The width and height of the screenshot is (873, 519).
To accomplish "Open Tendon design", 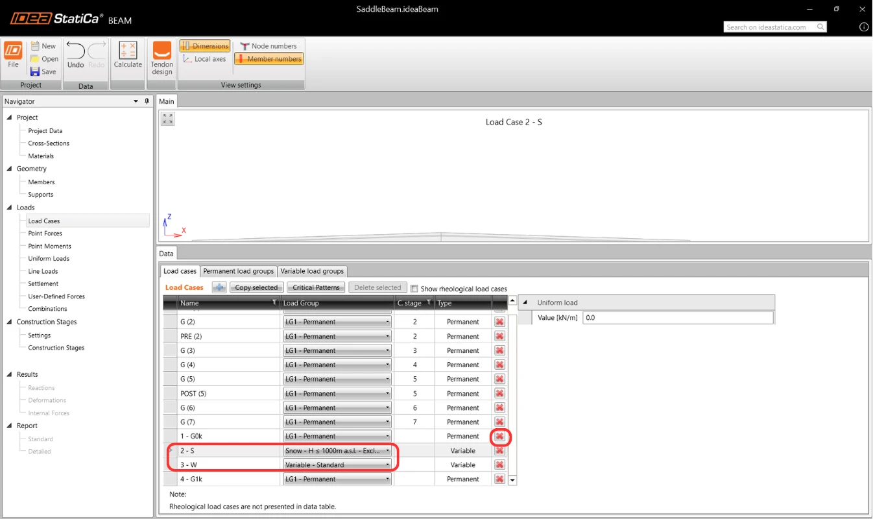I will (162, 58).
